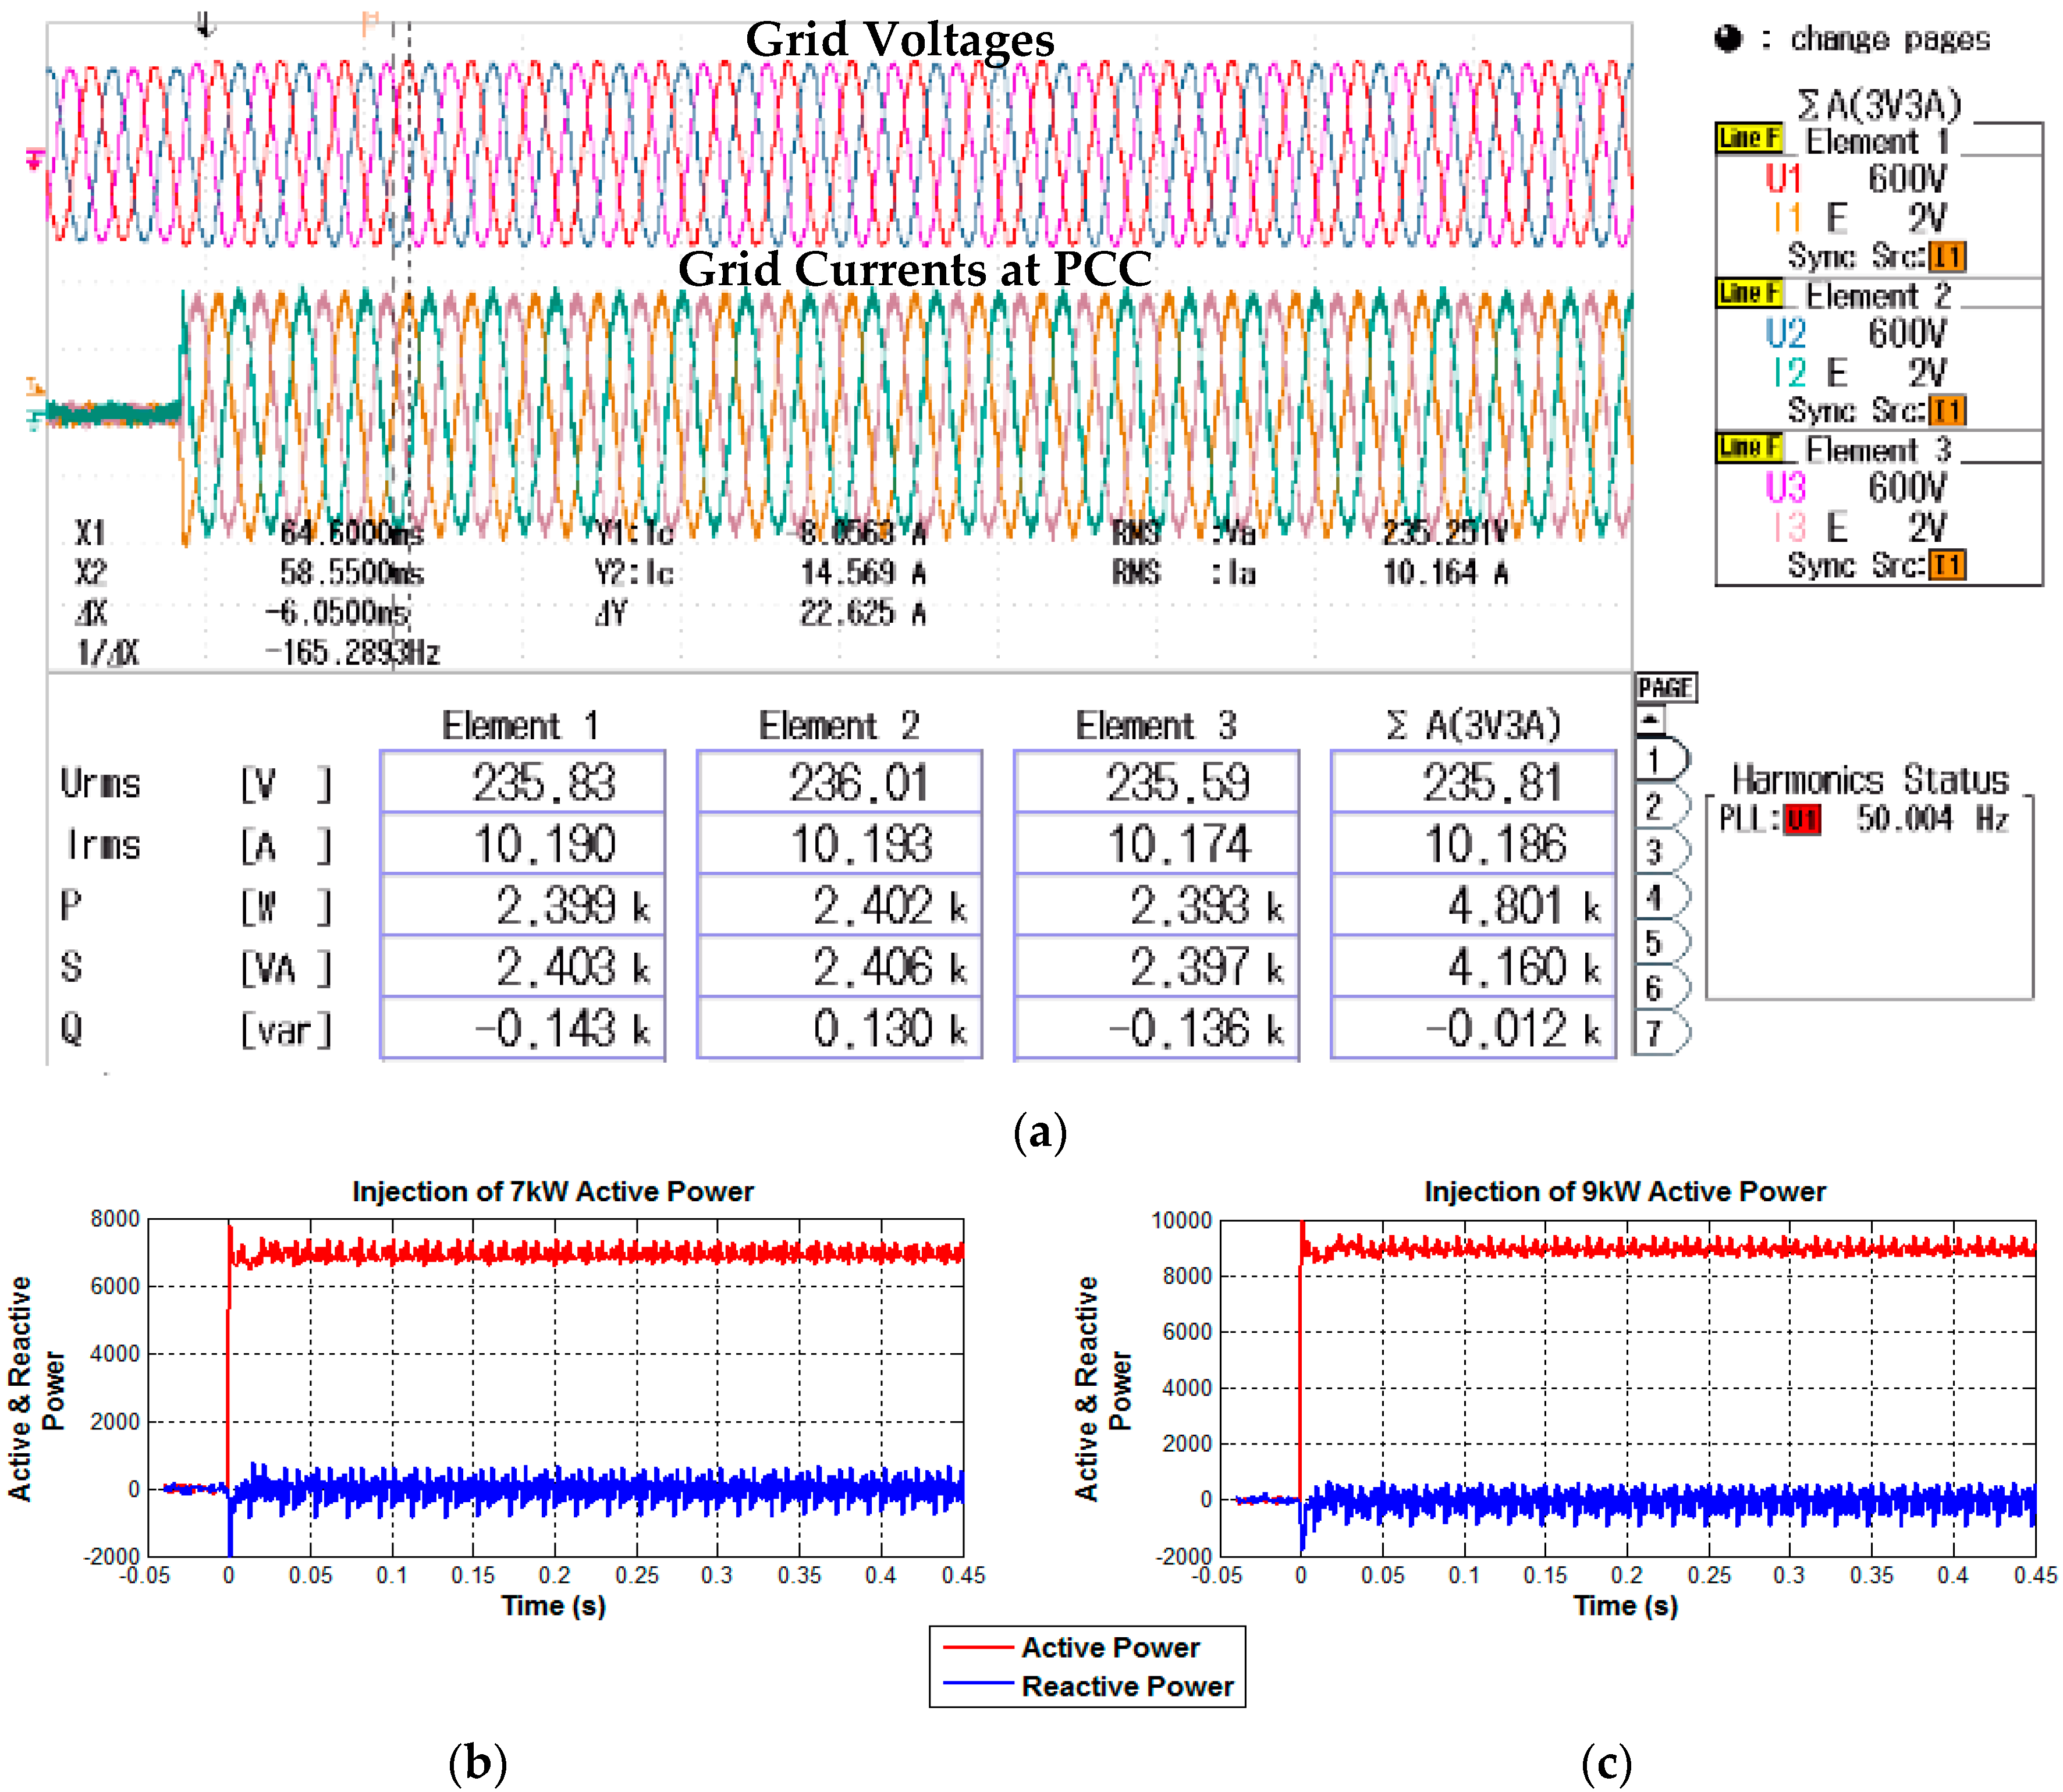
Task: Click the Element 3 Line F badge
Action: click(1749, 447)
